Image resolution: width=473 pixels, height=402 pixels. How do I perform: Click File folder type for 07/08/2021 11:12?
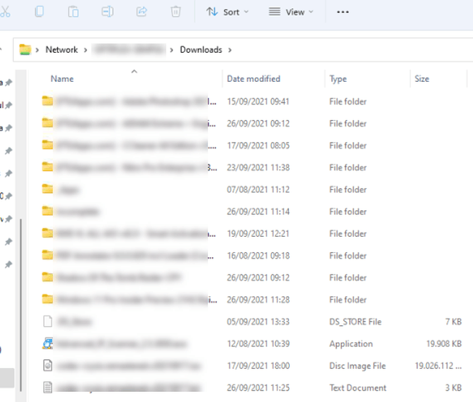tap(348, 189)
